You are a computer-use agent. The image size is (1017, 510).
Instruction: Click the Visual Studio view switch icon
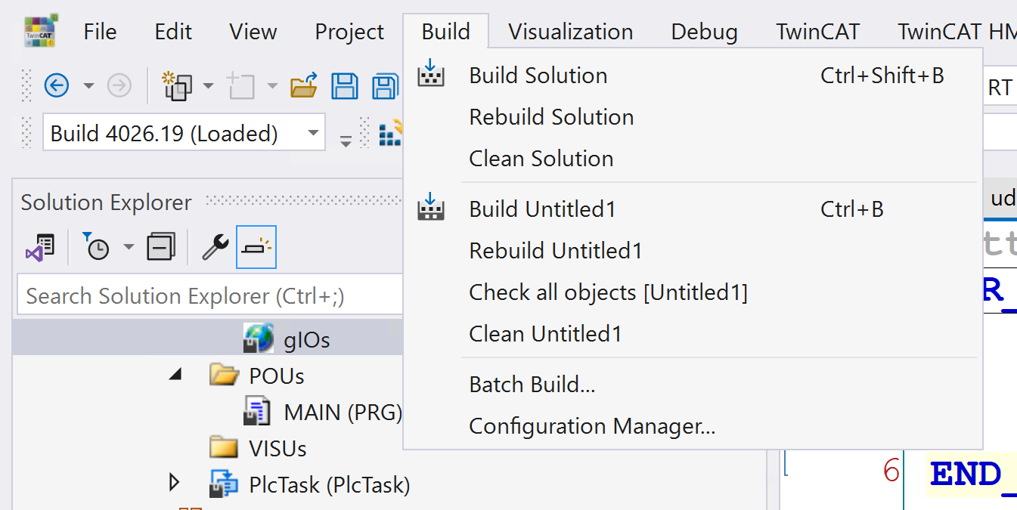(x=40, y=247)
